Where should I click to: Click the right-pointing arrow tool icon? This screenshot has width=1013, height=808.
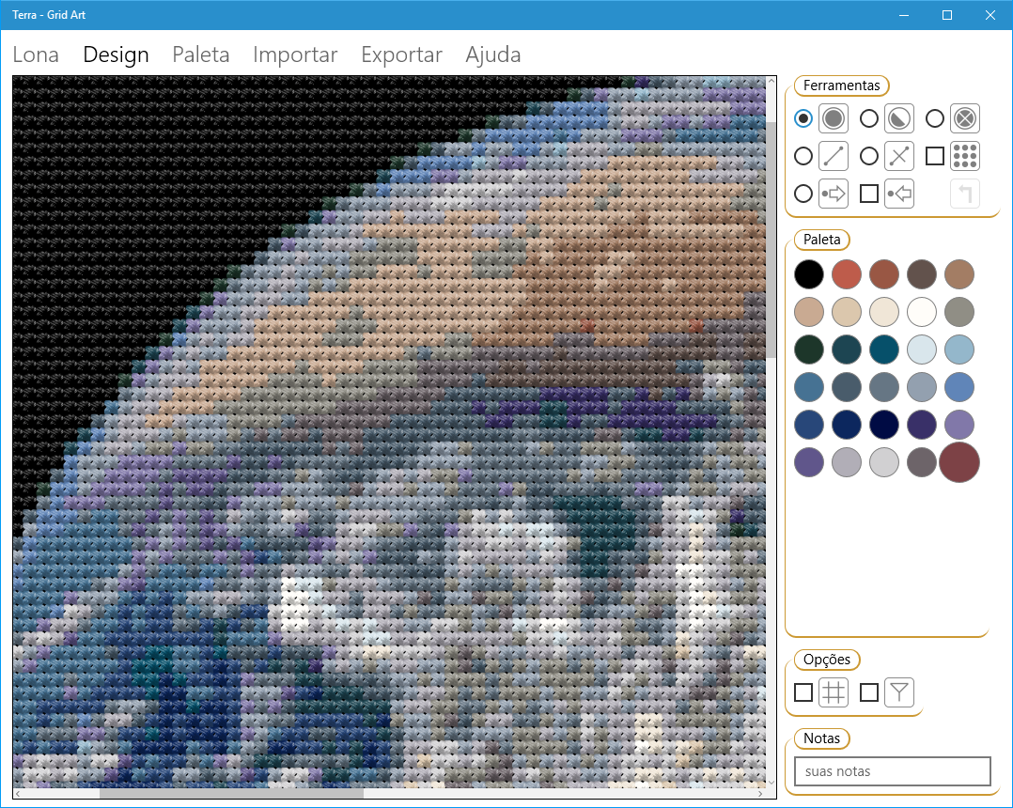click(834, 194)
